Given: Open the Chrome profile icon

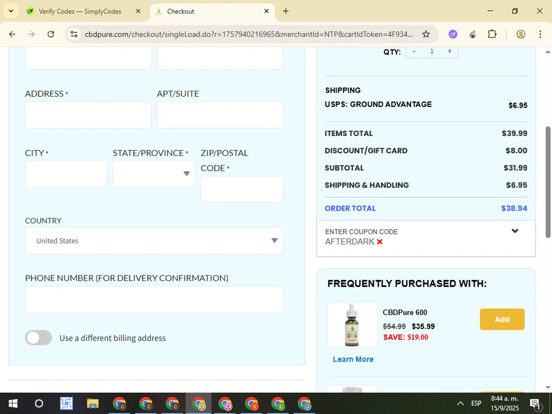Looking at the screenshot, I should (x=521, y=34).
